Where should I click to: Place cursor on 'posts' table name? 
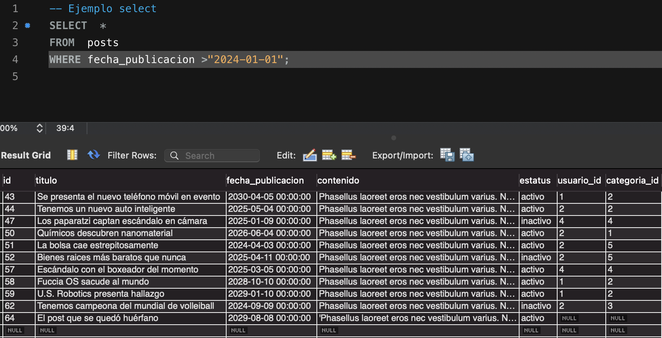(103, 42)
